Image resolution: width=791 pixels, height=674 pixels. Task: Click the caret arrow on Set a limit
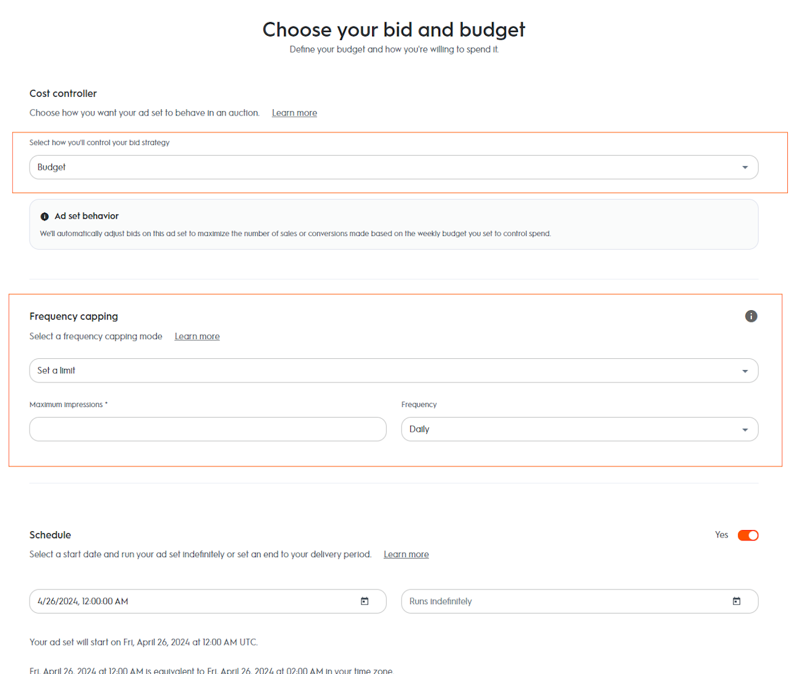tap(745, 371)
